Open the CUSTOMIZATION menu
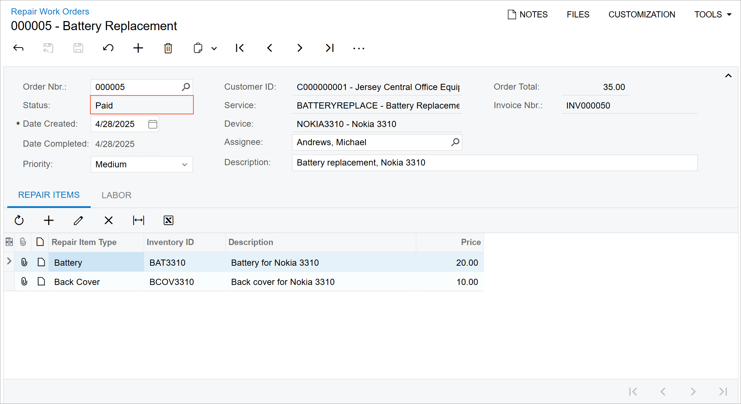 click(642, 15)
